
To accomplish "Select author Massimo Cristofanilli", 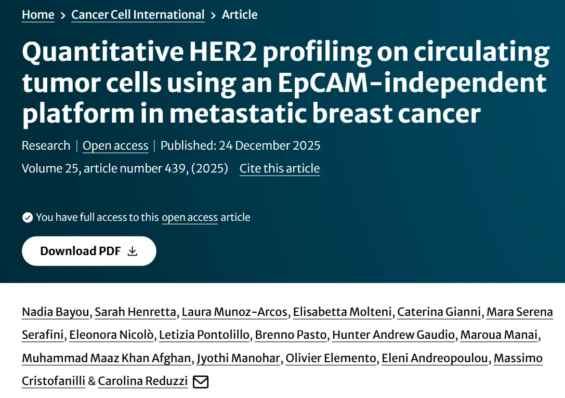I will (x=53, y=381).
